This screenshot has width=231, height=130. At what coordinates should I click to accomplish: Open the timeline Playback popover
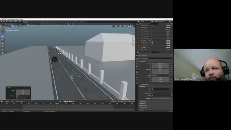(x=7, y=101)
